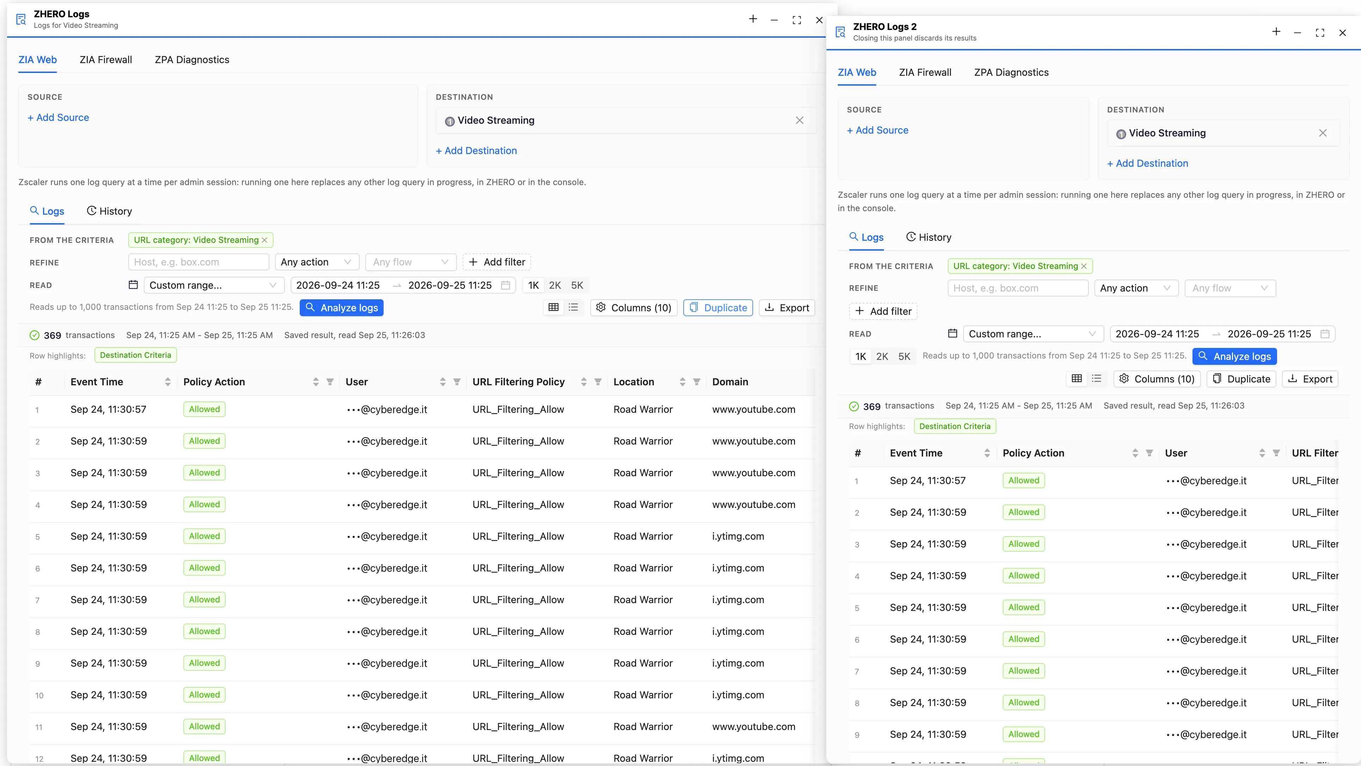This screenshot has width=1361, height=766.
Task: Select 5K read limit in ZHERO Logs 2
Action: pos(904,357)
